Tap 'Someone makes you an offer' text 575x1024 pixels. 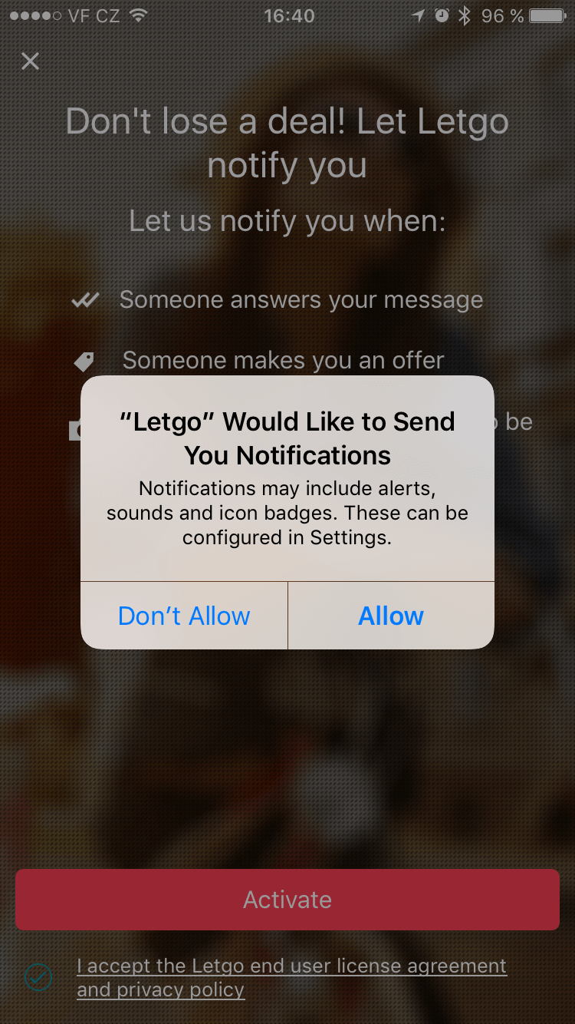(283, 360)
